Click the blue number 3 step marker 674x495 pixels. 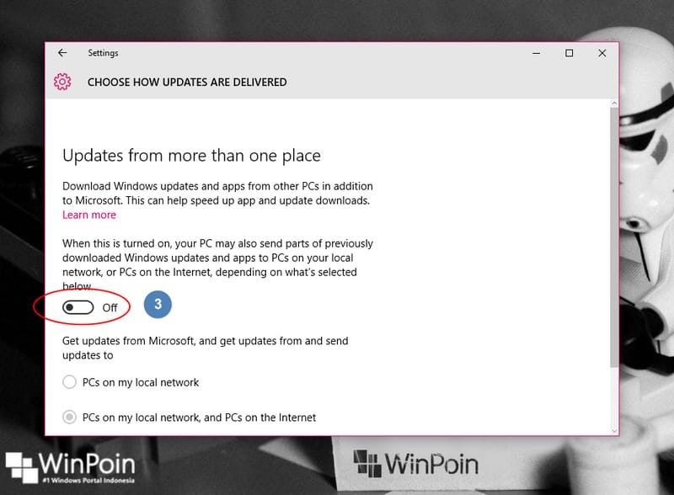(158, 305)
